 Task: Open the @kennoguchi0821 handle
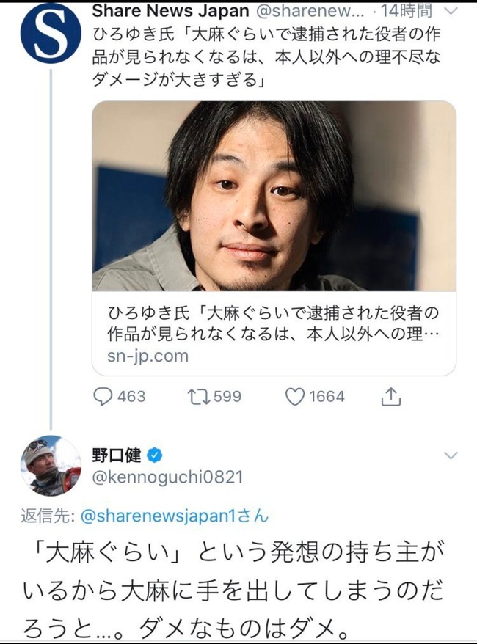(167, 477)
